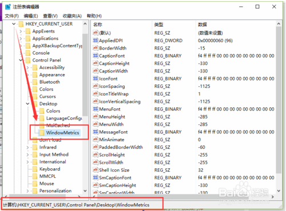Viewport: 286px width, 211px height.
Task: Click the tree pane scroll down arrow
Action: click(x=85, y=190)
